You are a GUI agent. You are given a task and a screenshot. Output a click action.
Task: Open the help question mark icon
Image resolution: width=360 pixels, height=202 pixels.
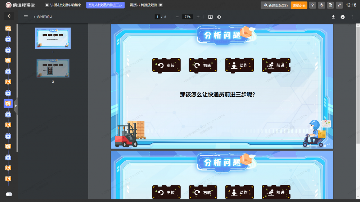(312, 5)
